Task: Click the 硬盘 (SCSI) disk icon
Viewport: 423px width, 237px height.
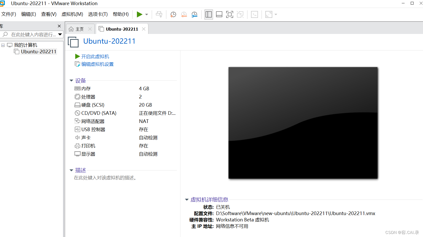Action: (78, 105)
